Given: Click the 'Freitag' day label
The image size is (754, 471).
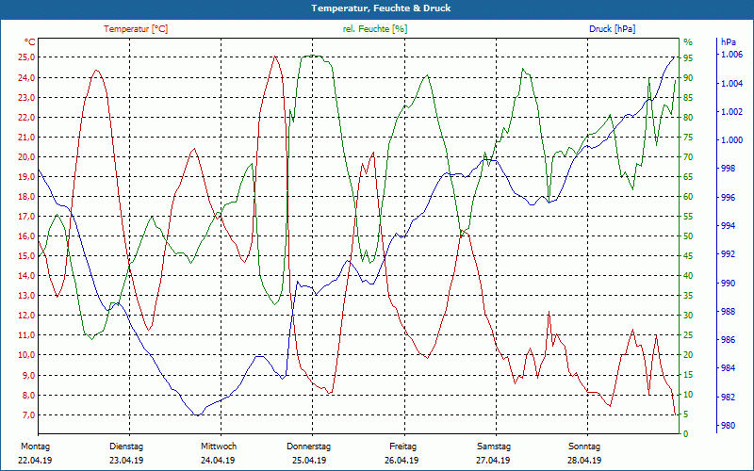Looking at the screenshot, I should pyautogui.click(x=403, y=447).
